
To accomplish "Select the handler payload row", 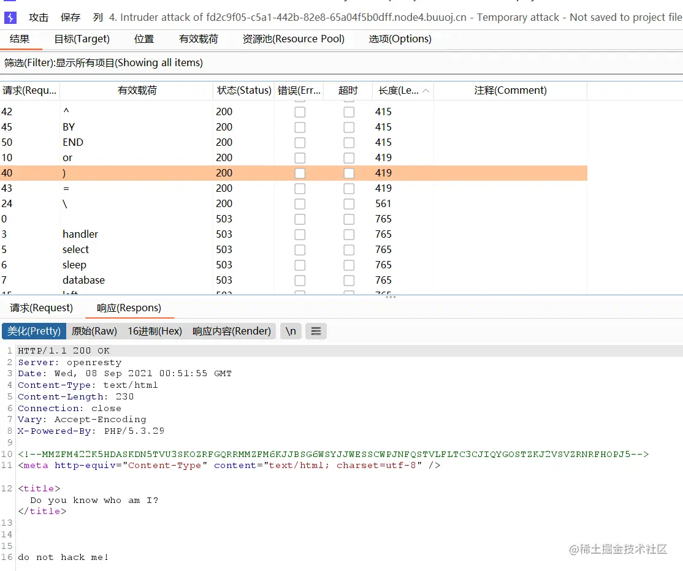I will tap(294, 234).
